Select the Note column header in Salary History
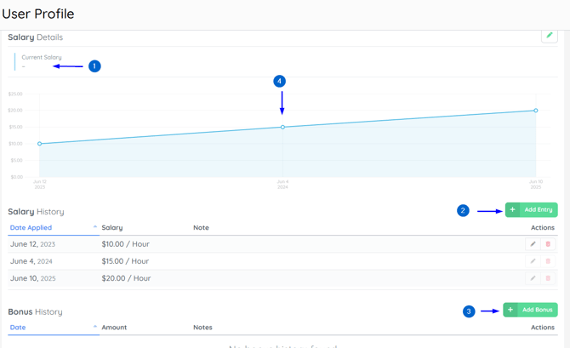 201,228
